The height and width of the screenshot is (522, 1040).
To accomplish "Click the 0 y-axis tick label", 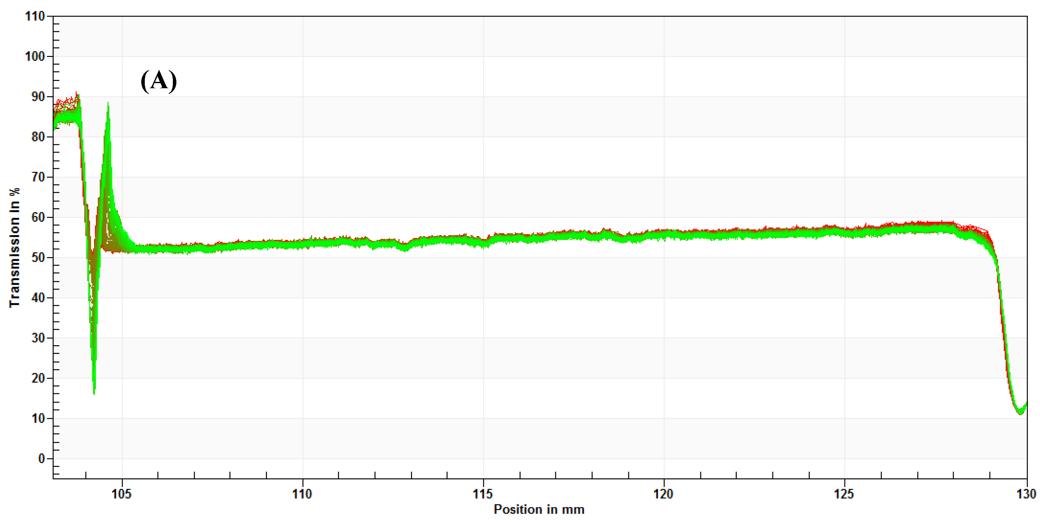I will 41,458.
